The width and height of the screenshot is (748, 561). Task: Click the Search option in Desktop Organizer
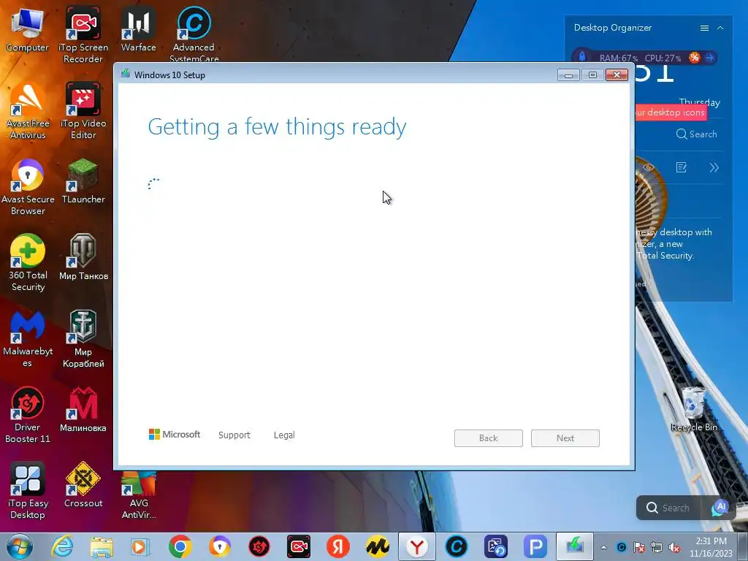tap(696, 134)
